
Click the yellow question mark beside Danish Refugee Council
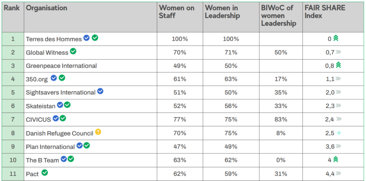click(98, 132)
